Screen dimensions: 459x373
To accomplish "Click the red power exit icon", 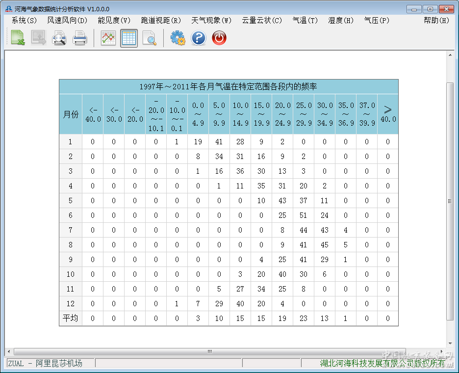I will pos(219,38).
